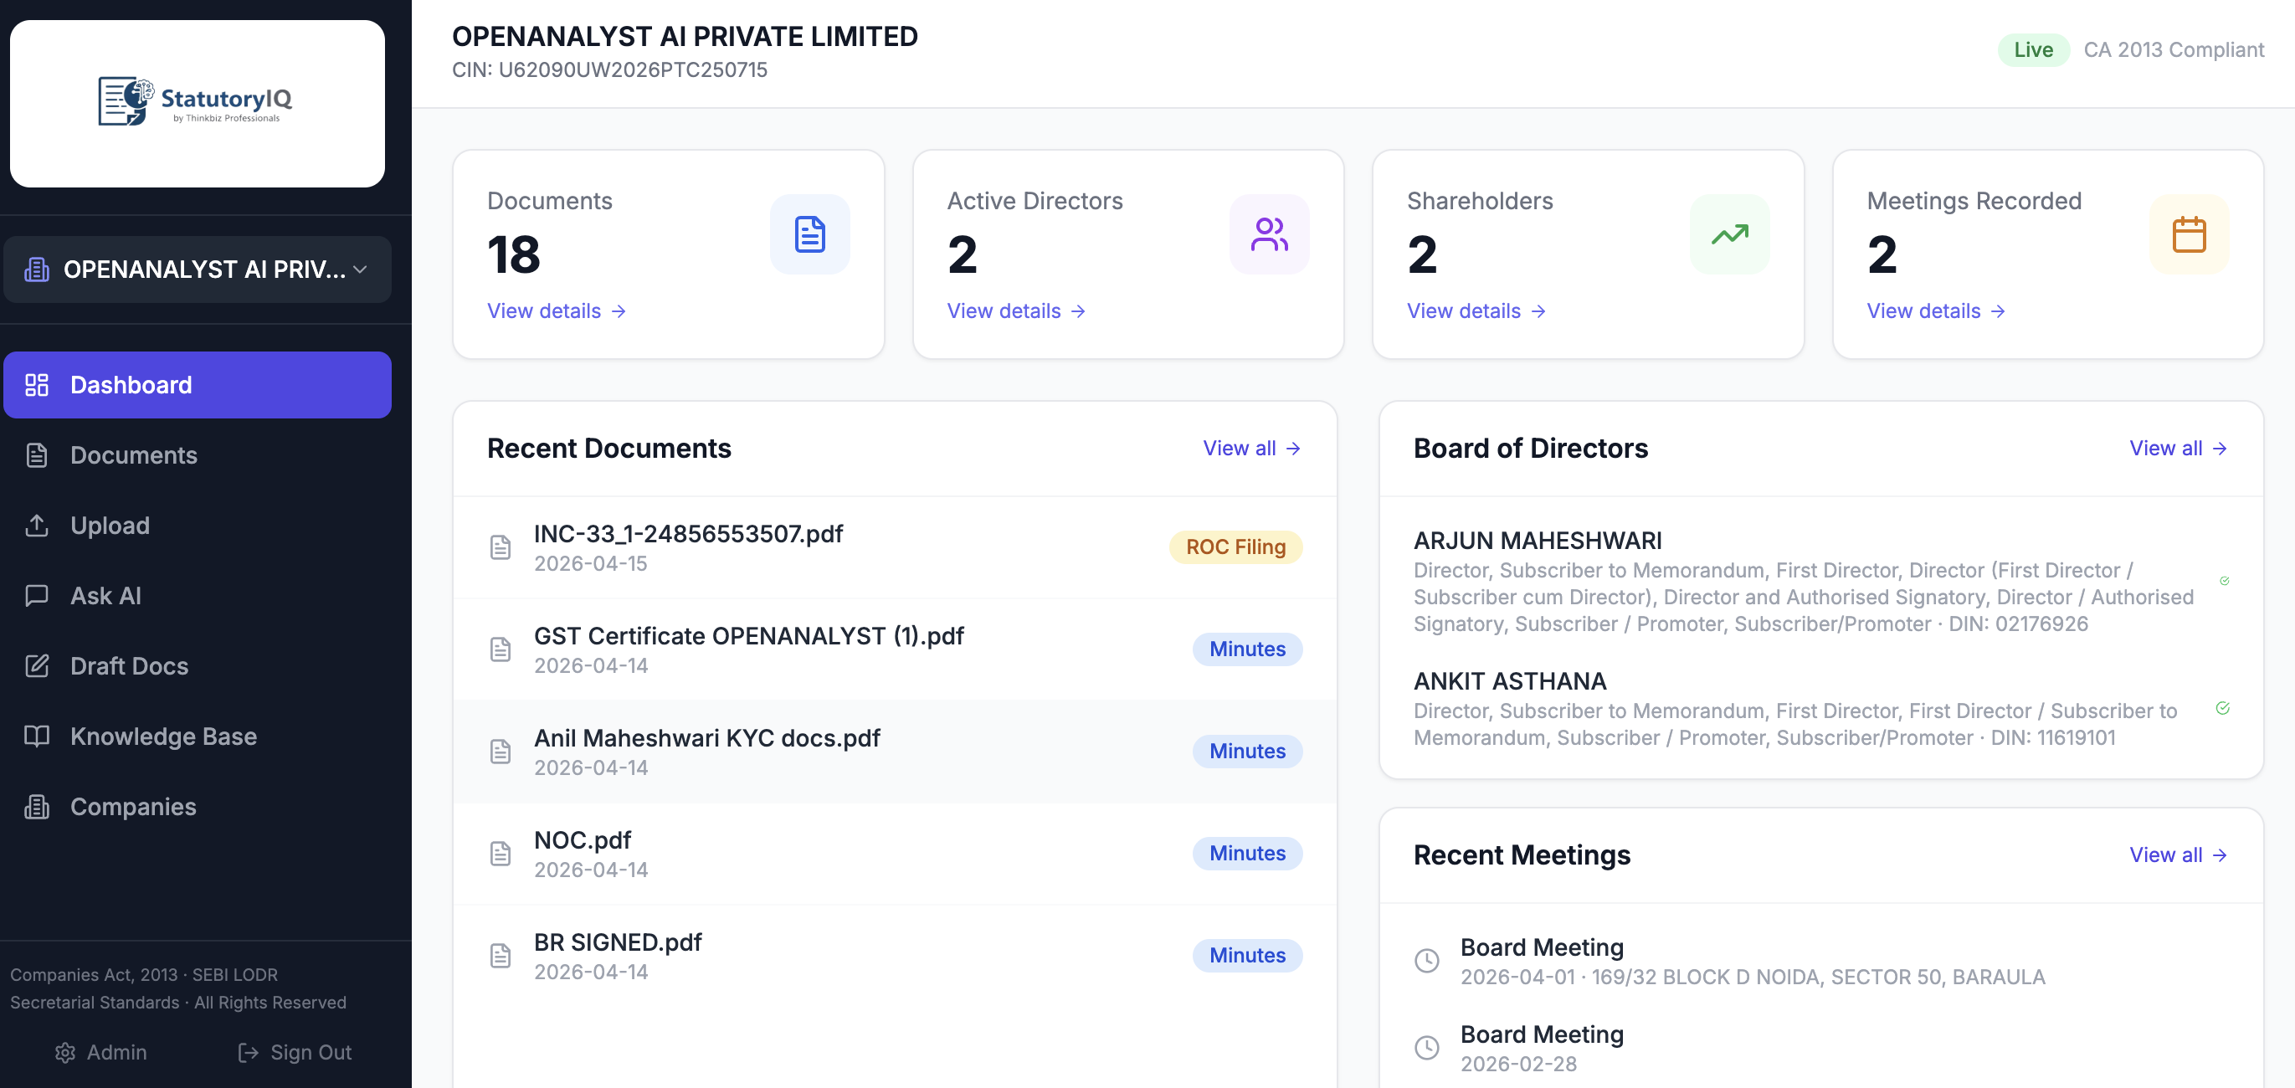Click clock icon beside 2026-02-28 meeting

coord(1427,1048)
